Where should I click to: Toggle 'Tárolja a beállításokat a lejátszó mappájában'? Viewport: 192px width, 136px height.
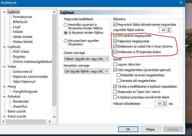pos(115,86)
